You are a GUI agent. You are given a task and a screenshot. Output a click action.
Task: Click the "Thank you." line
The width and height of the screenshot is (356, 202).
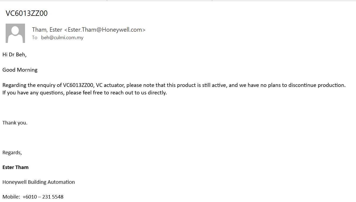coord(15,123)
